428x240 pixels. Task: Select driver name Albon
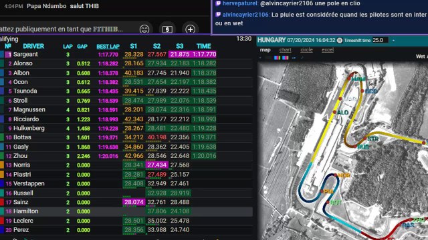[21, 73]
